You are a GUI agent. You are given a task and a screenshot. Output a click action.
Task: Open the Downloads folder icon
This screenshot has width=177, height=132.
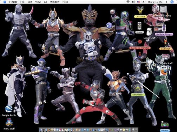[138, 89]
